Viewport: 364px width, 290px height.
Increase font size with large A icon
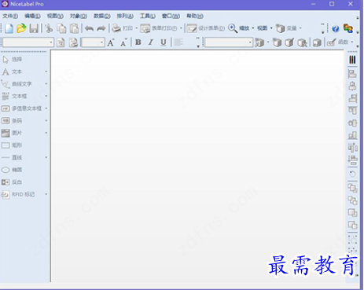point(111,42)
